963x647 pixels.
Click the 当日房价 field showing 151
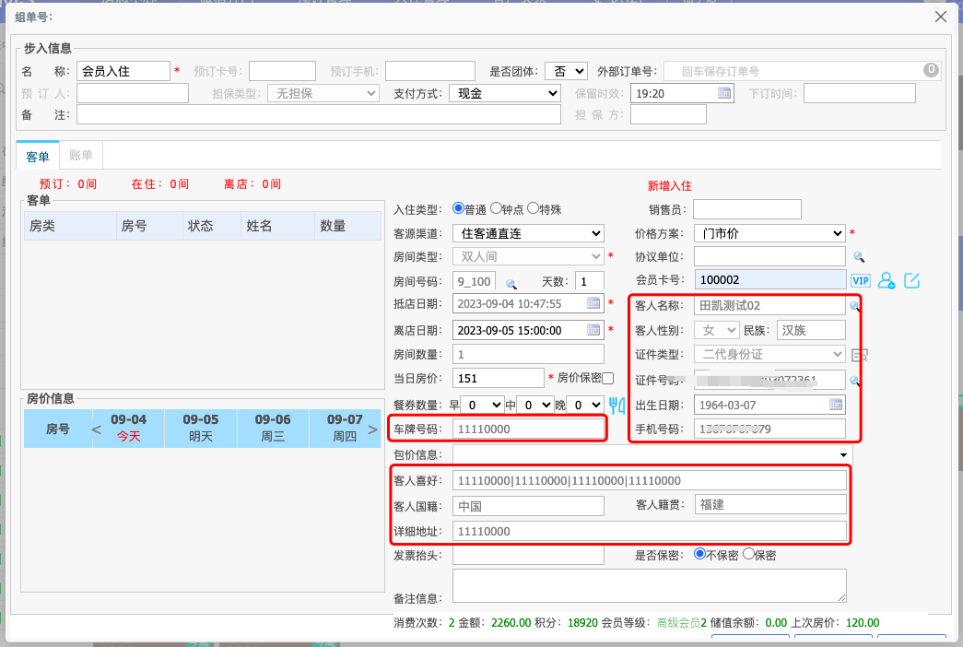[x=498, y=378]
